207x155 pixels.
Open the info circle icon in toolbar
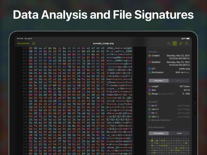point(187,43)
